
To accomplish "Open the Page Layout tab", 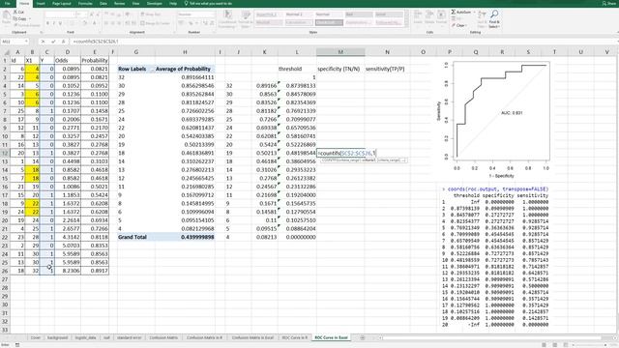I will point(62,4).
